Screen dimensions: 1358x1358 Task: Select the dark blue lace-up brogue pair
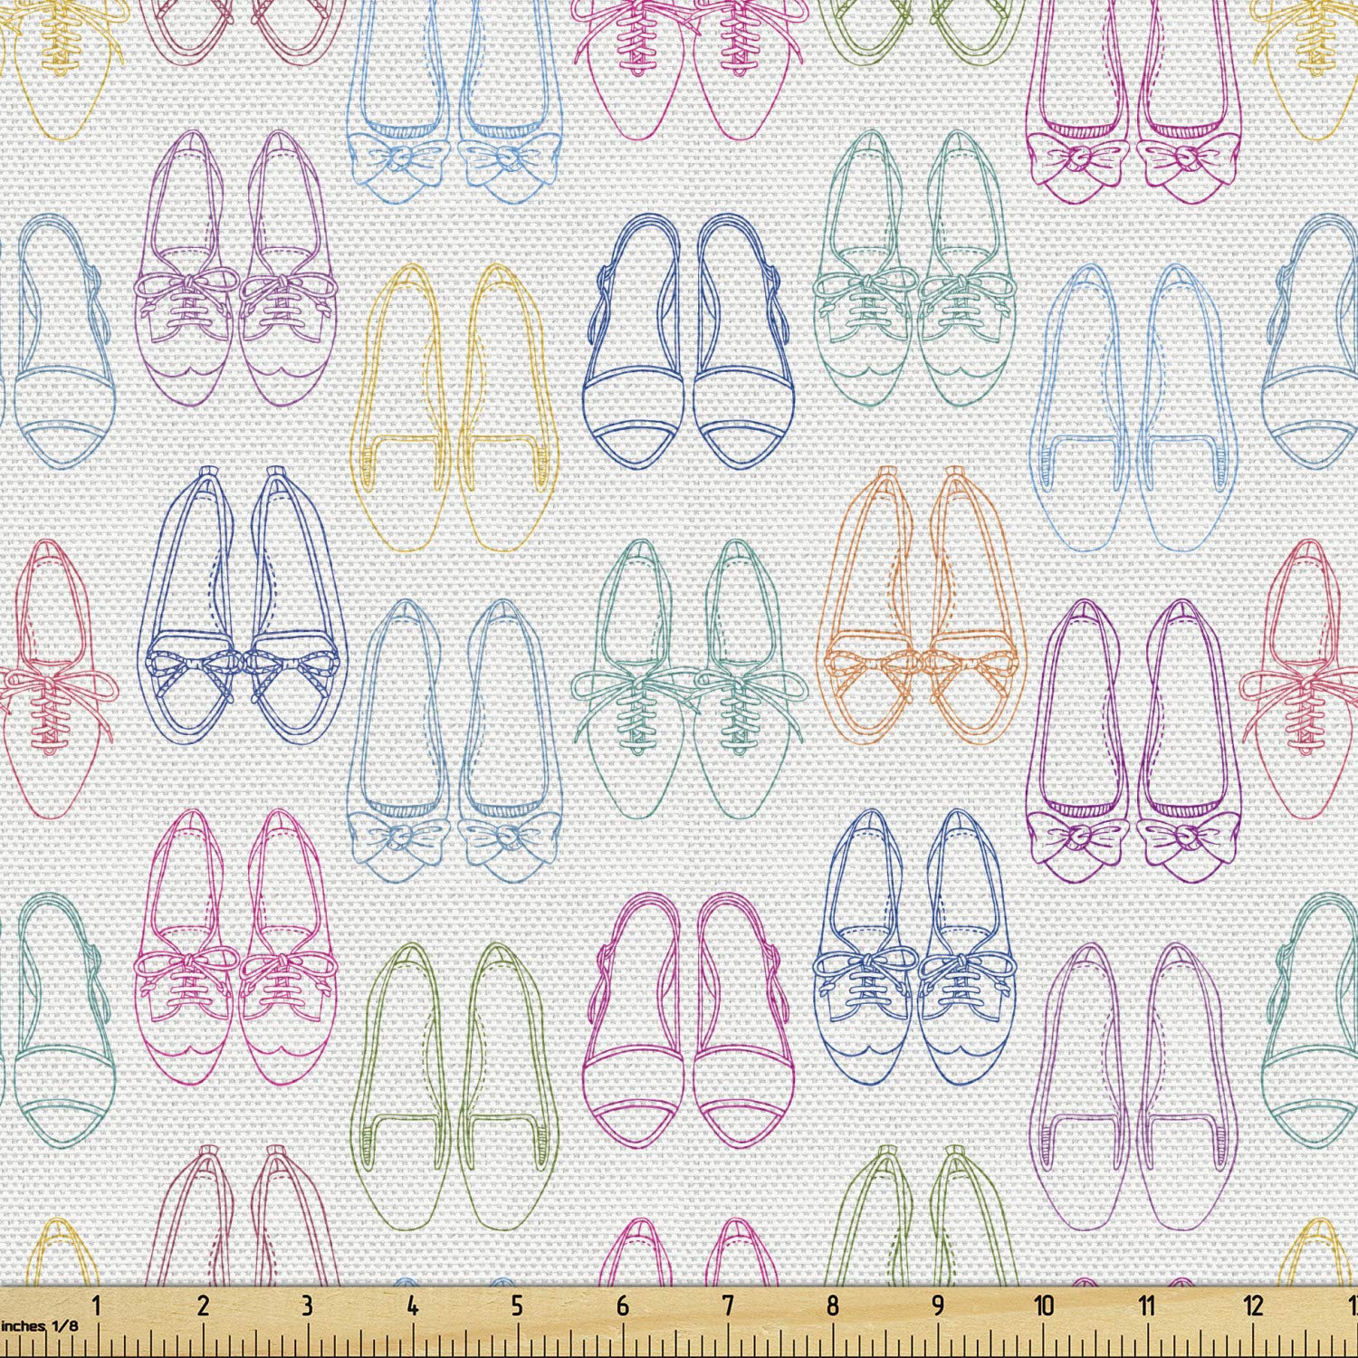tap(916, 947)
